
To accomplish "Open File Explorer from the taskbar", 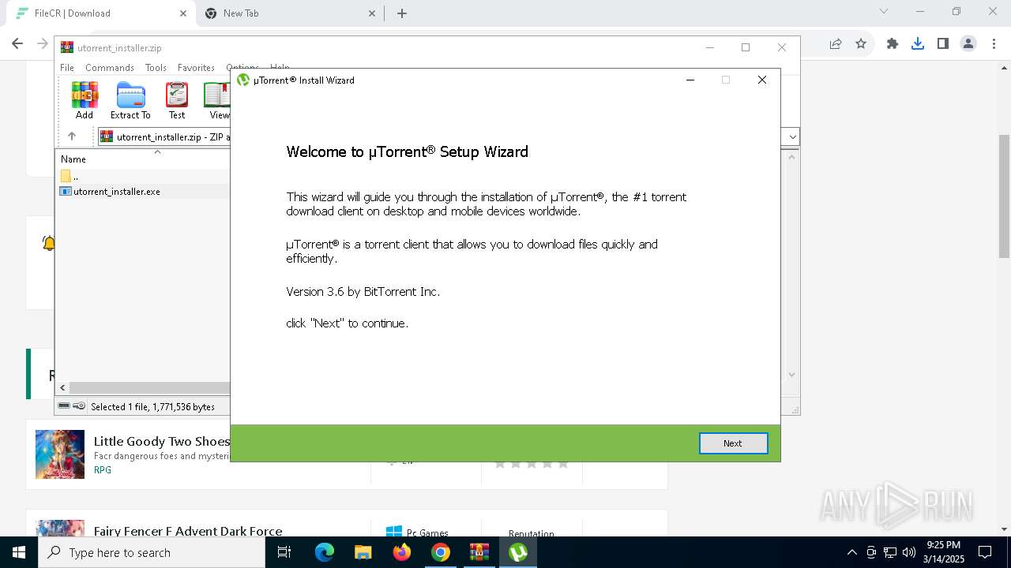I will coord(363,552).
